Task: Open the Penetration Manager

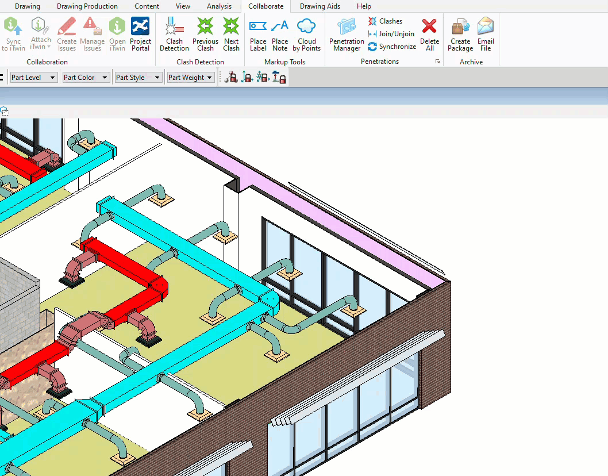Action: point(347,34)
